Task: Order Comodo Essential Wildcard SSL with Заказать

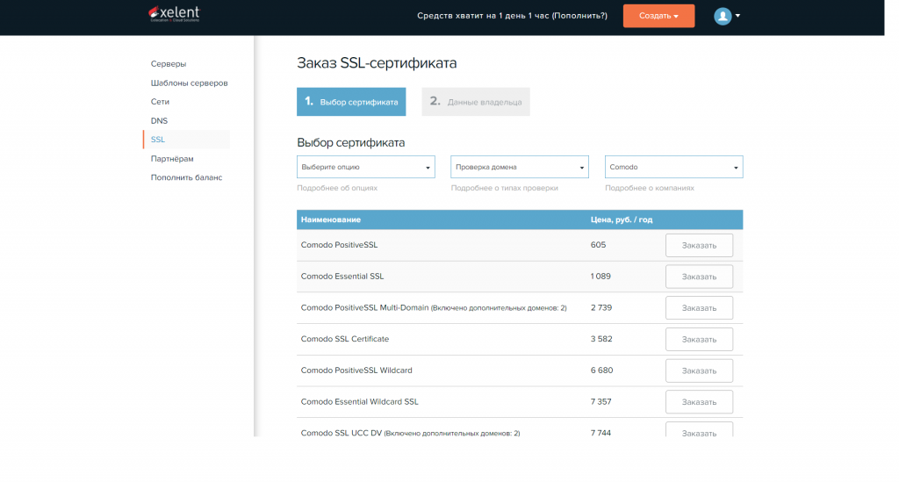Action: [699, 402]
